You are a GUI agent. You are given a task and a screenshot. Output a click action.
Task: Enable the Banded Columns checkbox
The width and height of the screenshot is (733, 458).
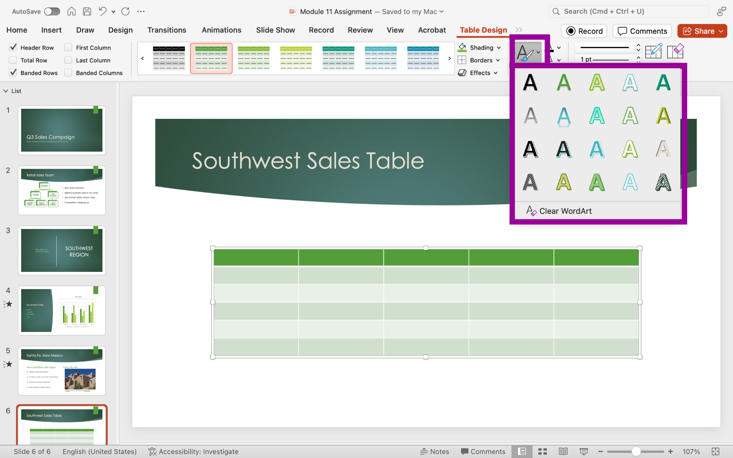click(x=68, y=73)
